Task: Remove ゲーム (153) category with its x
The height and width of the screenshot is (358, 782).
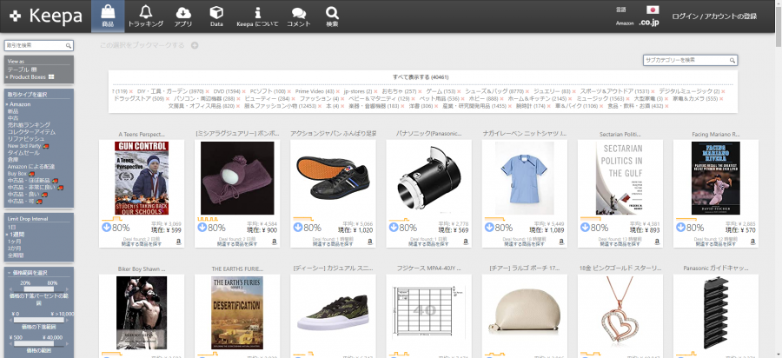Action: (x=460, y=92)
